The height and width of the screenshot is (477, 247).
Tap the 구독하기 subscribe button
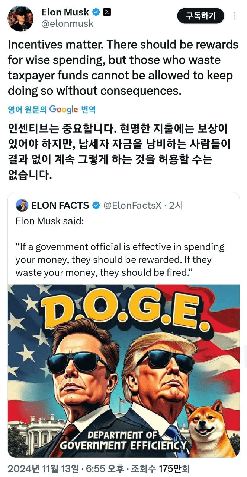pos(201,16)
